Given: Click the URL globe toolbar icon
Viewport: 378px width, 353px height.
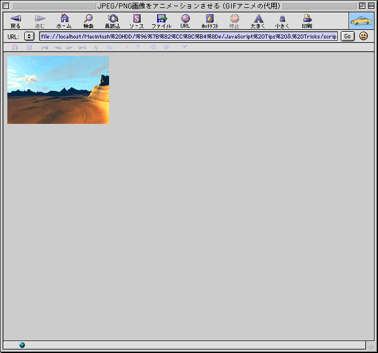Looking at the screenshot, I should [185, 21].
